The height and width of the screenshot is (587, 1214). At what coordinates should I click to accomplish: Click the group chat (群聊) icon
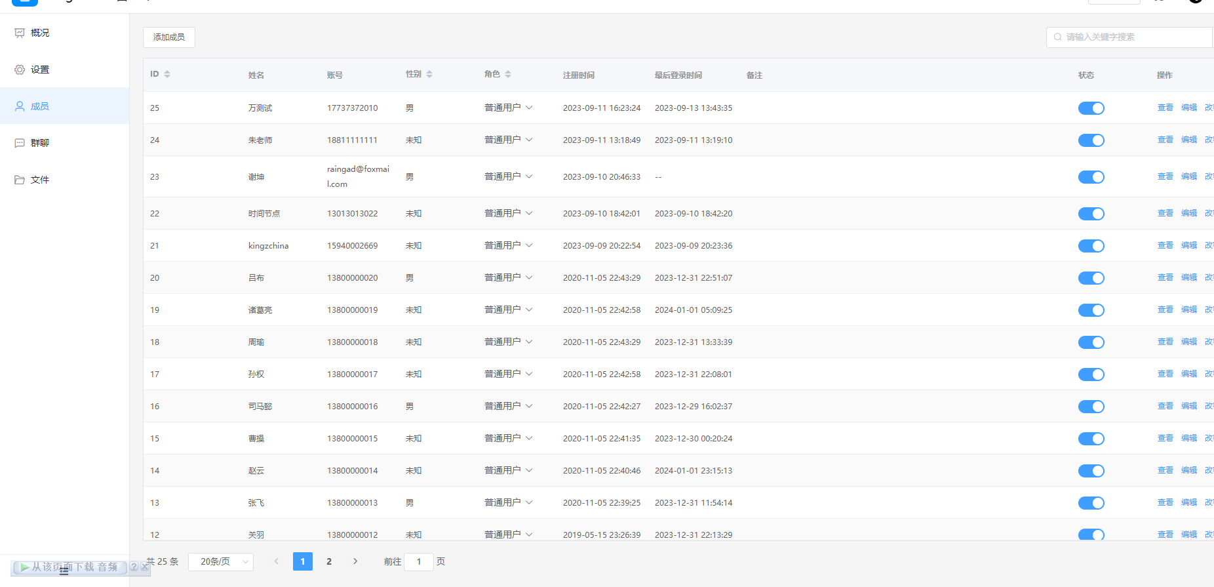point(20,143)
